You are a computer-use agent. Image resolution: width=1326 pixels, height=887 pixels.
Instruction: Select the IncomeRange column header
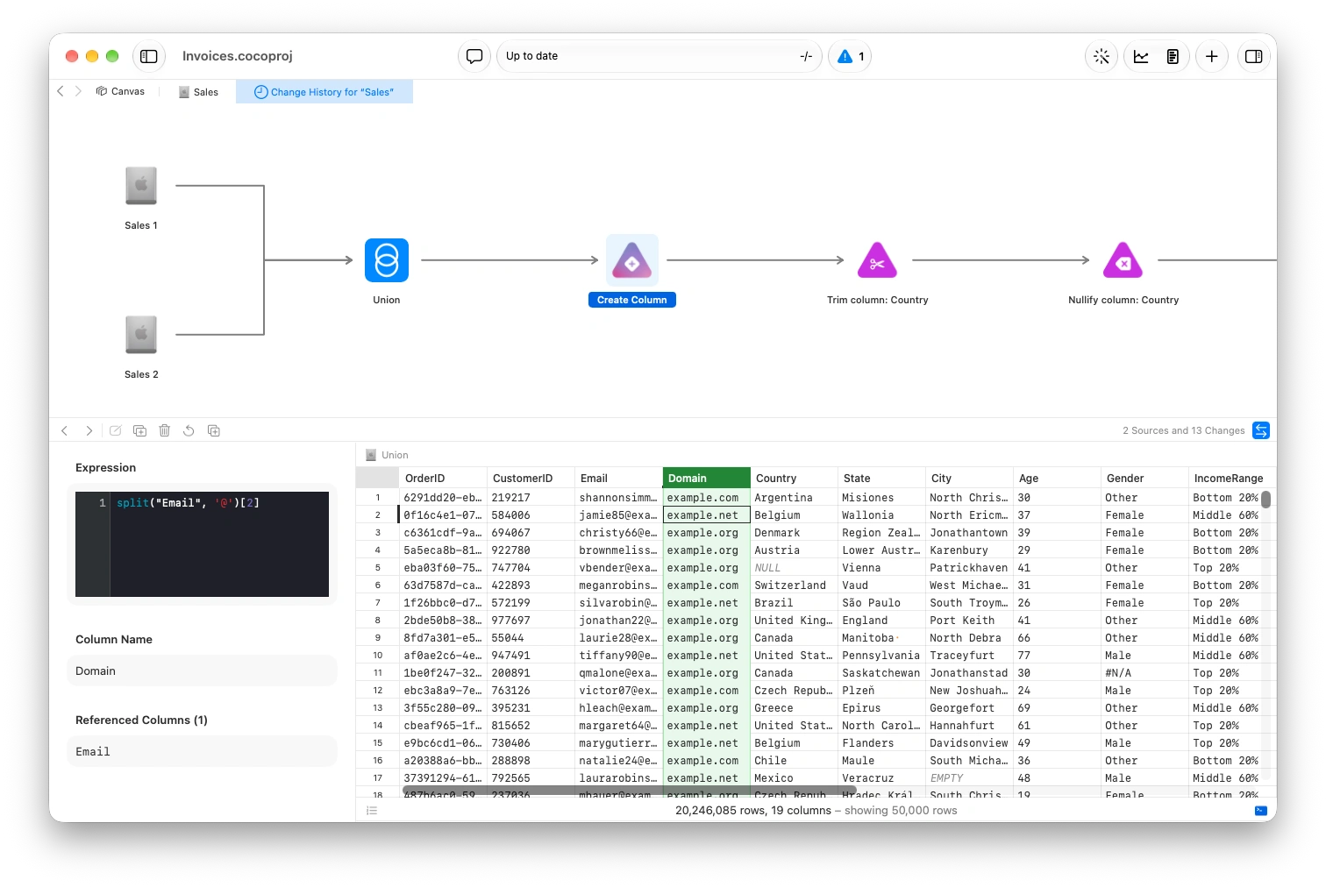(1232, 479)
